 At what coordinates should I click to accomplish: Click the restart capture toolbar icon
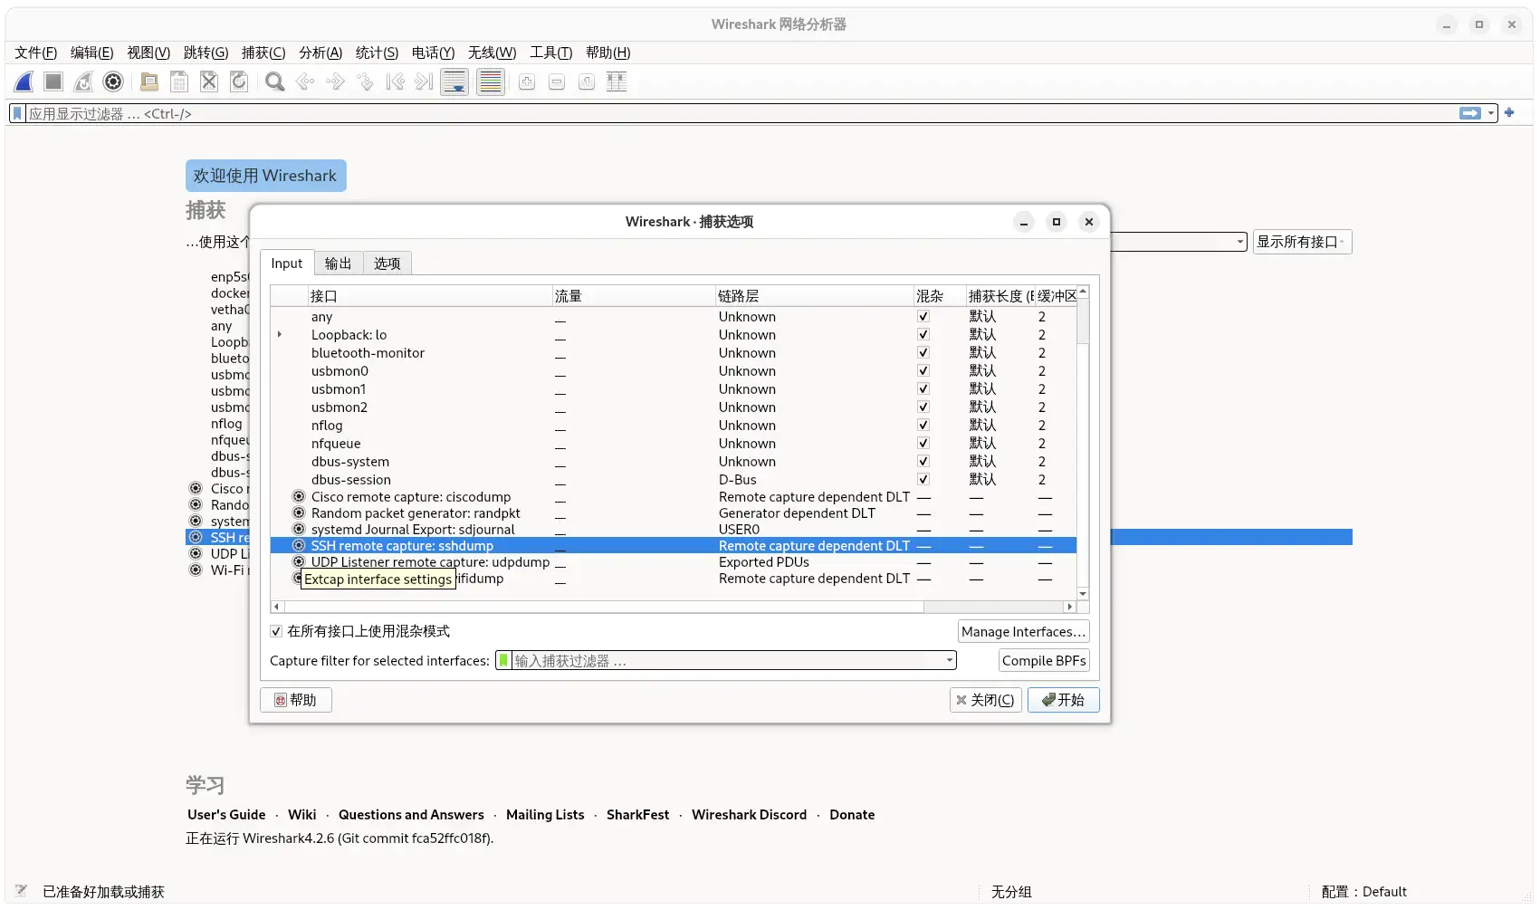coord(83,82)
